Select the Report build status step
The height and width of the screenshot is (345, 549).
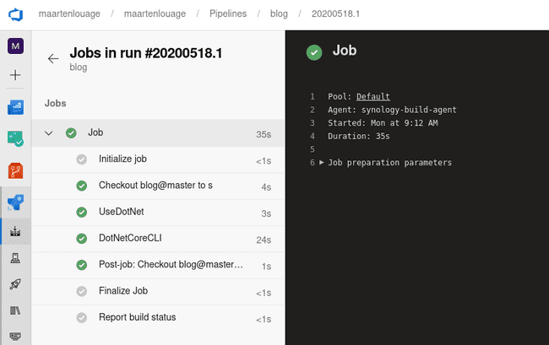(x=158, y=318)
